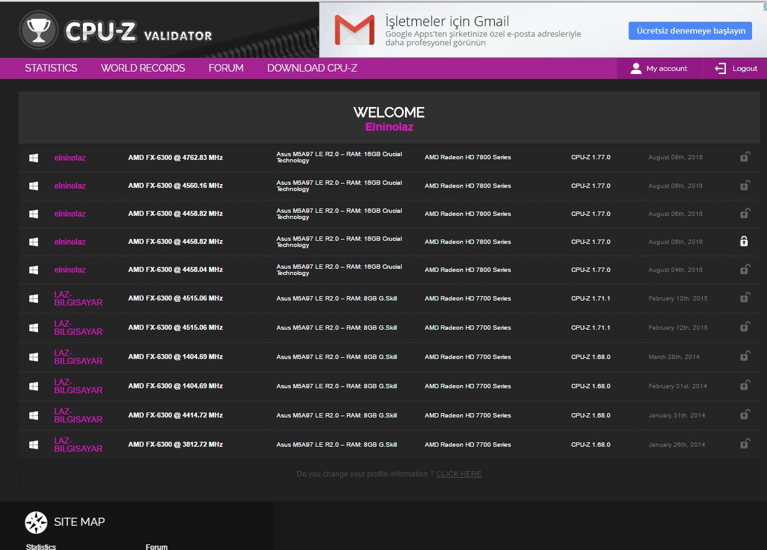Click 'AMD FX-6300 @ 4762.83 MHz' text
Image resolution: width=767 pixels, height=550 pixels.
click(x=175, y=158)
